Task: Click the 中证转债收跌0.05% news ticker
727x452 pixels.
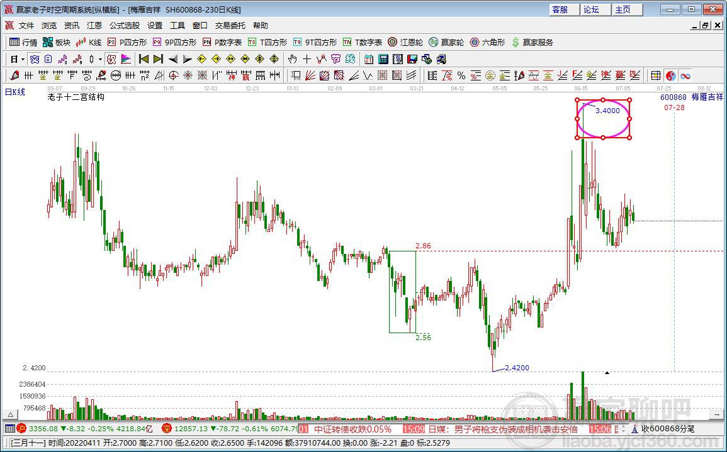Action: [353, 429]
